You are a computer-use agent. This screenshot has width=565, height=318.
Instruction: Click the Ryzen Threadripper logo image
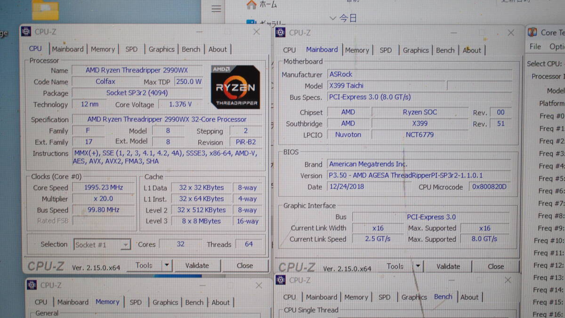(x=235, y=87)
